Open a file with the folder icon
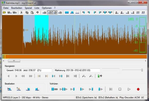Screen dimensions: 149x101 click(4, 12)
